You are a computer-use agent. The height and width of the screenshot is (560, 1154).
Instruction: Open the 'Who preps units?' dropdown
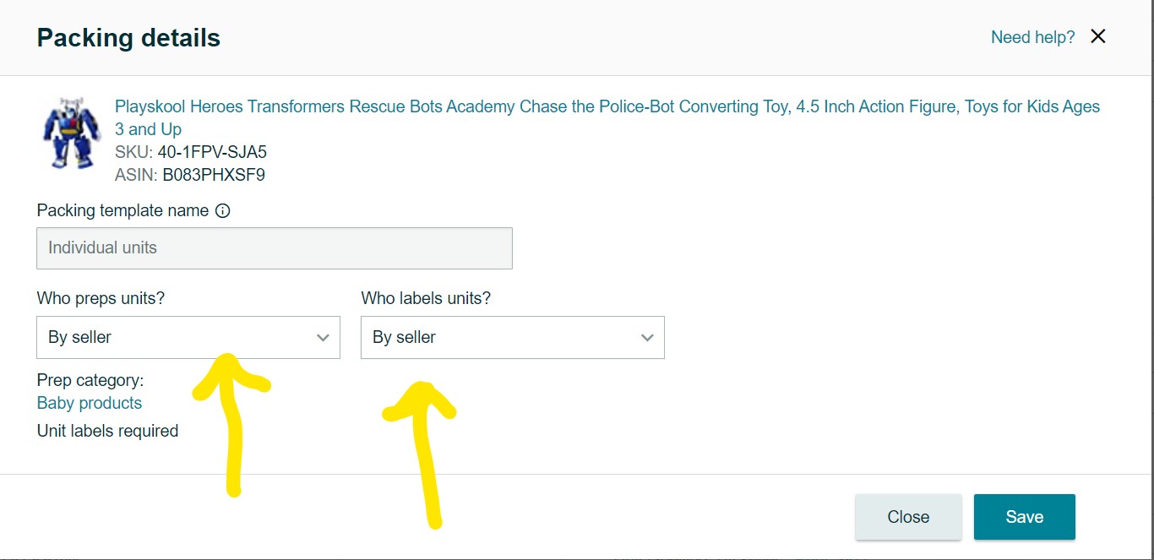click(x=188, y=337)
